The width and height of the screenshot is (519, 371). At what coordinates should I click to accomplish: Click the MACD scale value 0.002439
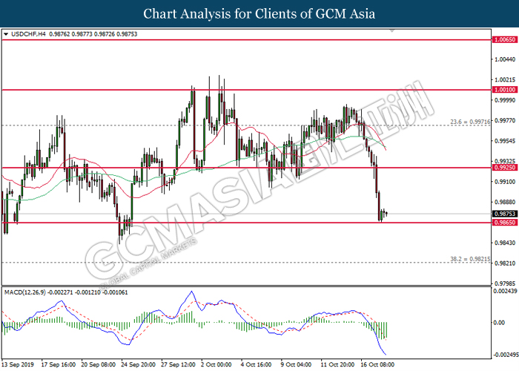[x=506, y=292]
